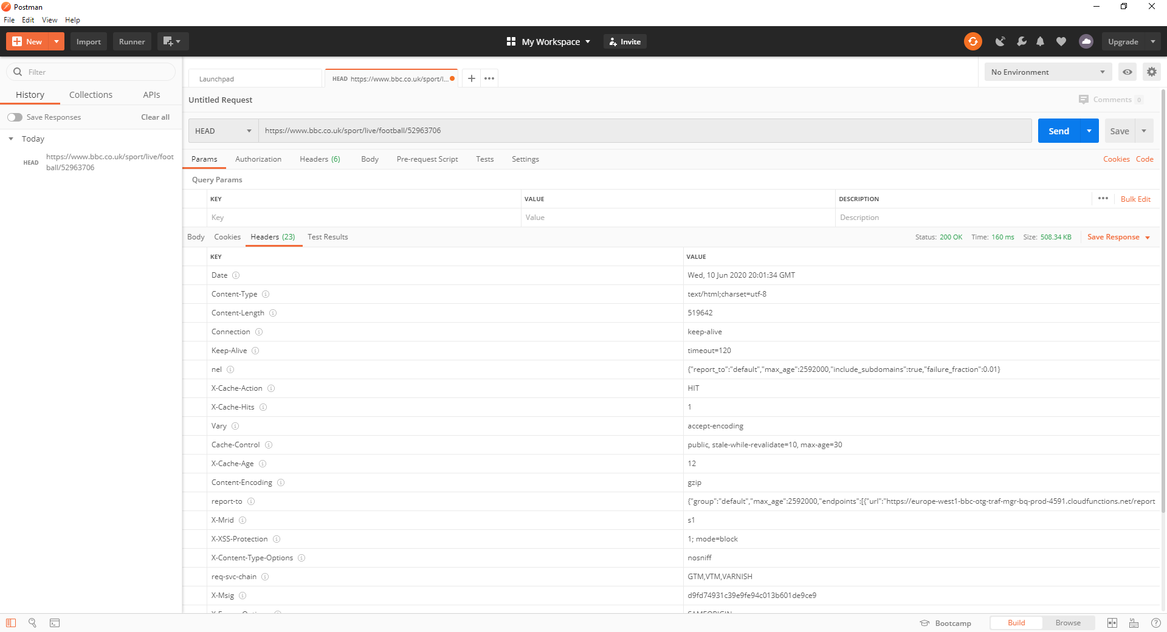Open tab options ellipsis menu
Viewport: 1167px width, 632px height.
tap(489, 78)
